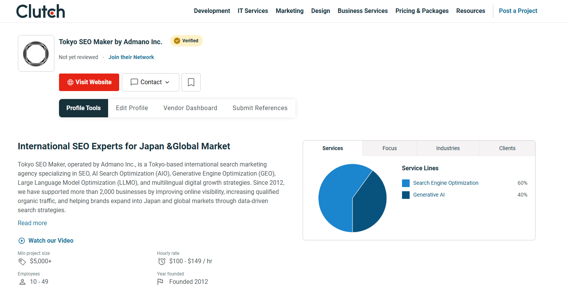Viewport: 568px width, 288px height.
Task: Click the company name Tokyo SEO Maker by Admano Inc.
Action: coord(111,42)
